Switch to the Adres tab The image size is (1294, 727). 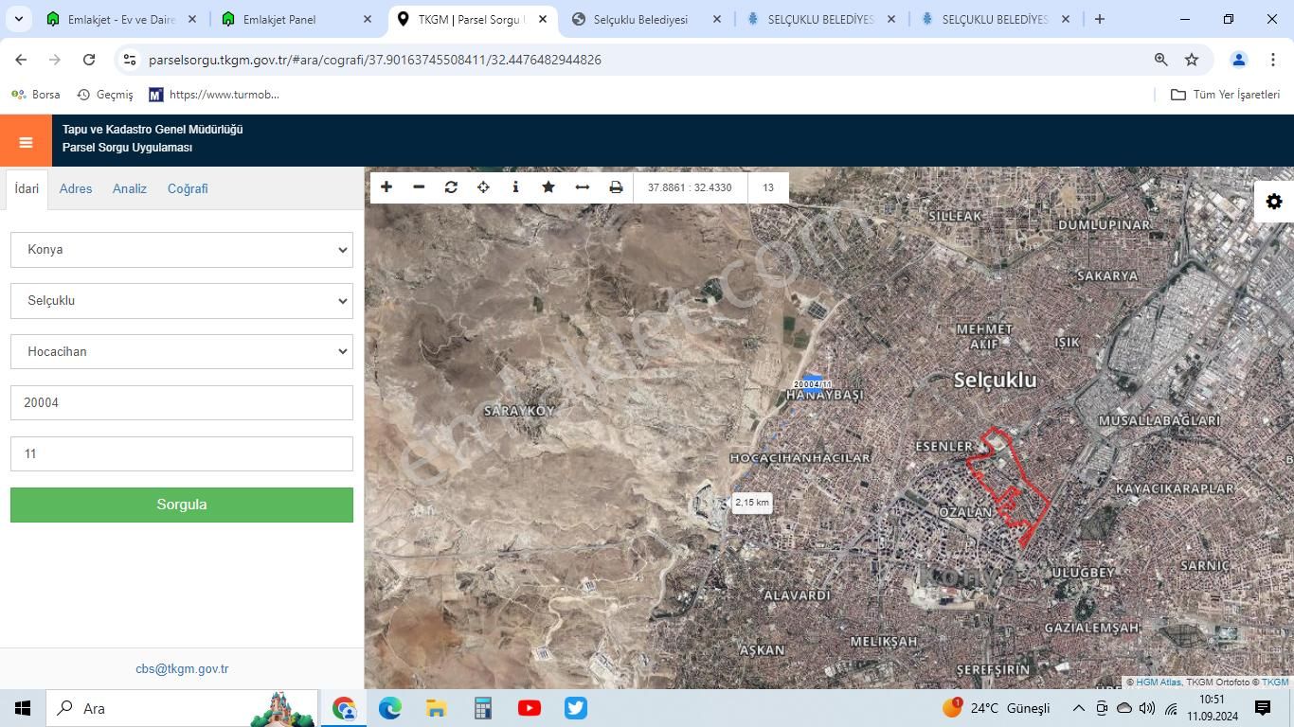tap(76, 188)
